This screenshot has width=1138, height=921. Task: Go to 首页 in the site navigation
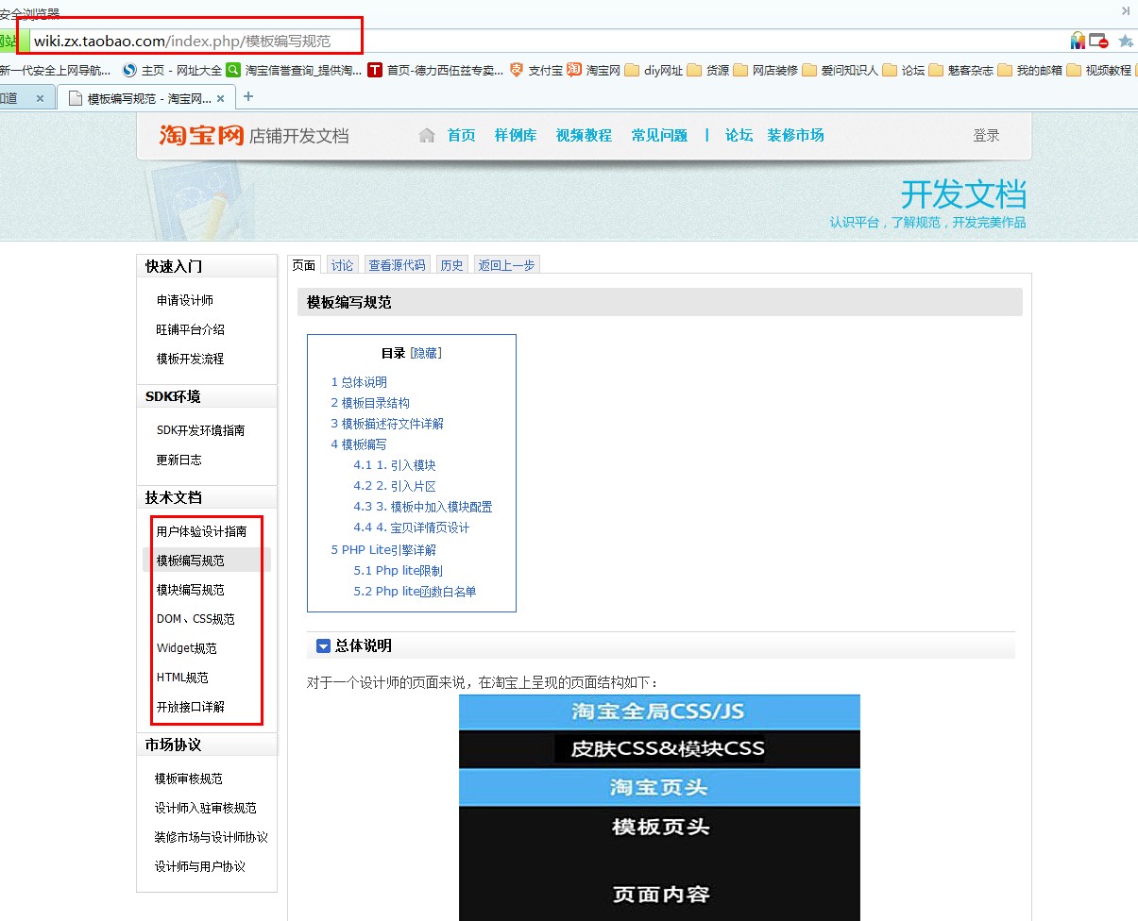[x=462, y=135]
